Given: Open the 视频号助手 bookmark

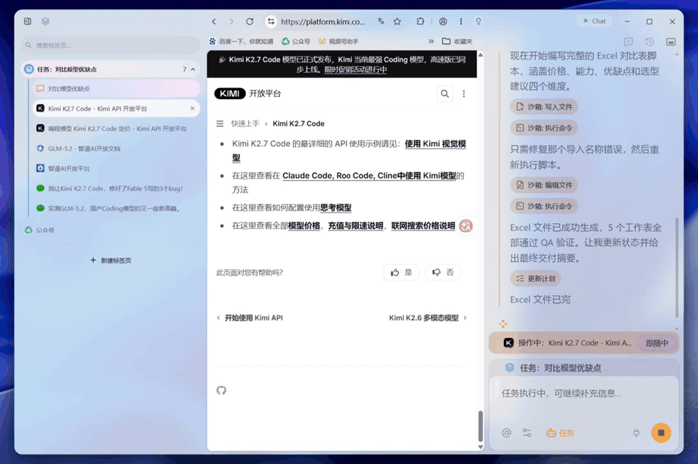Looking at the screenshot, I should (x=338, y=41).
